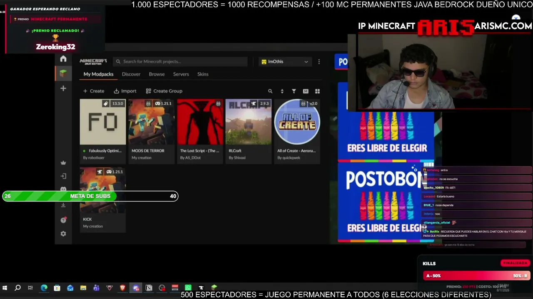Open the downloads icon in CurseForge sidebar

click(63, 205)
